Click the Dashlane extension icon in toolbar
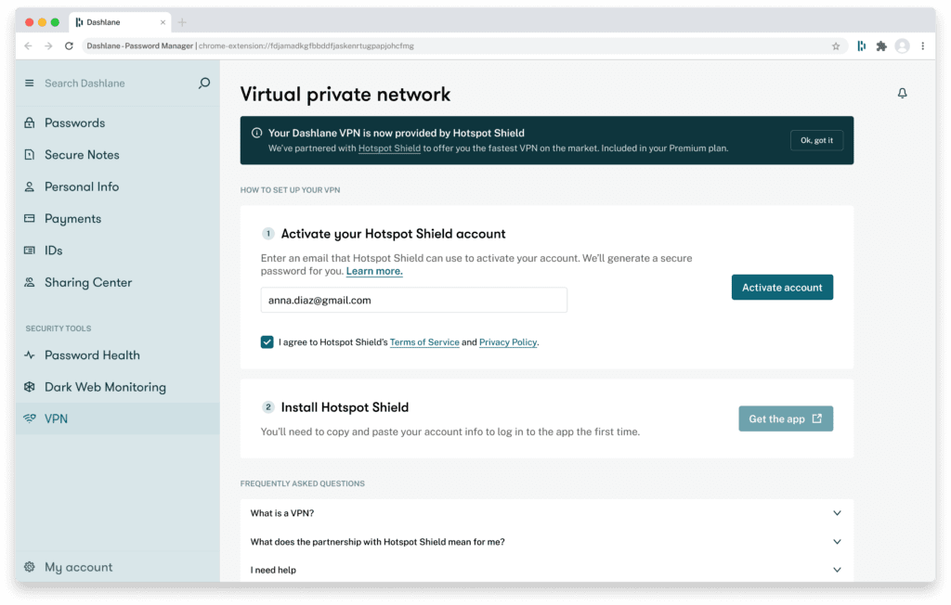 pos(862,45)
